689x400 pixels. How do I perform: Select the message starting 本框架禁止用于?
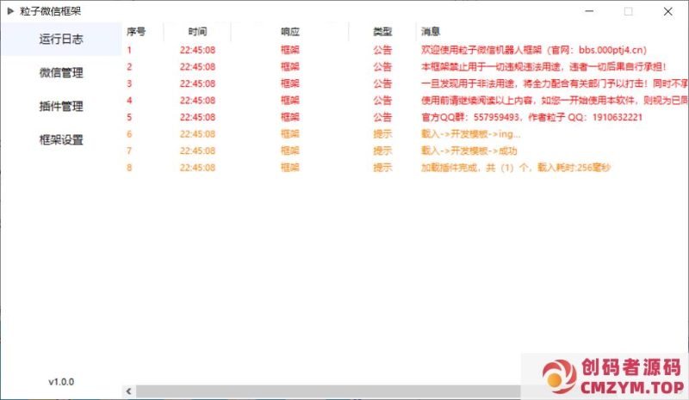click(543, 67)
